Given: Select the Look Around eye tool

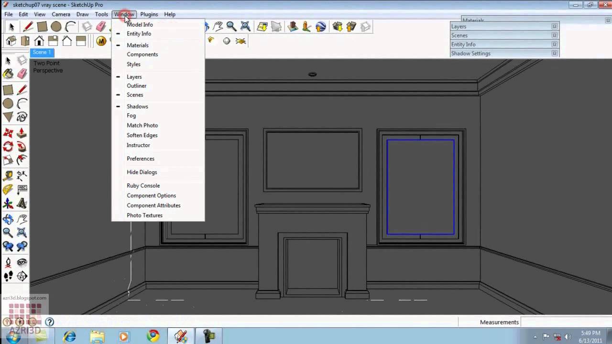Looking at the screenshot, I should [x=22, y=262].
